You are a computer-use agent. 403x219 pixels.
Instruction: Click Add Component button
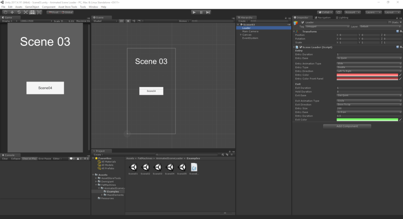pyautogui.click(x=347, y=126)
